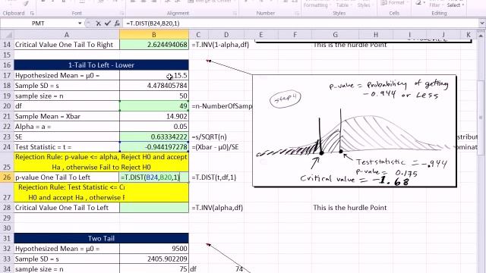This screenshot has width=486, height=273.
Task: Click the Name Box showing PMT
Action: point(38,24)
